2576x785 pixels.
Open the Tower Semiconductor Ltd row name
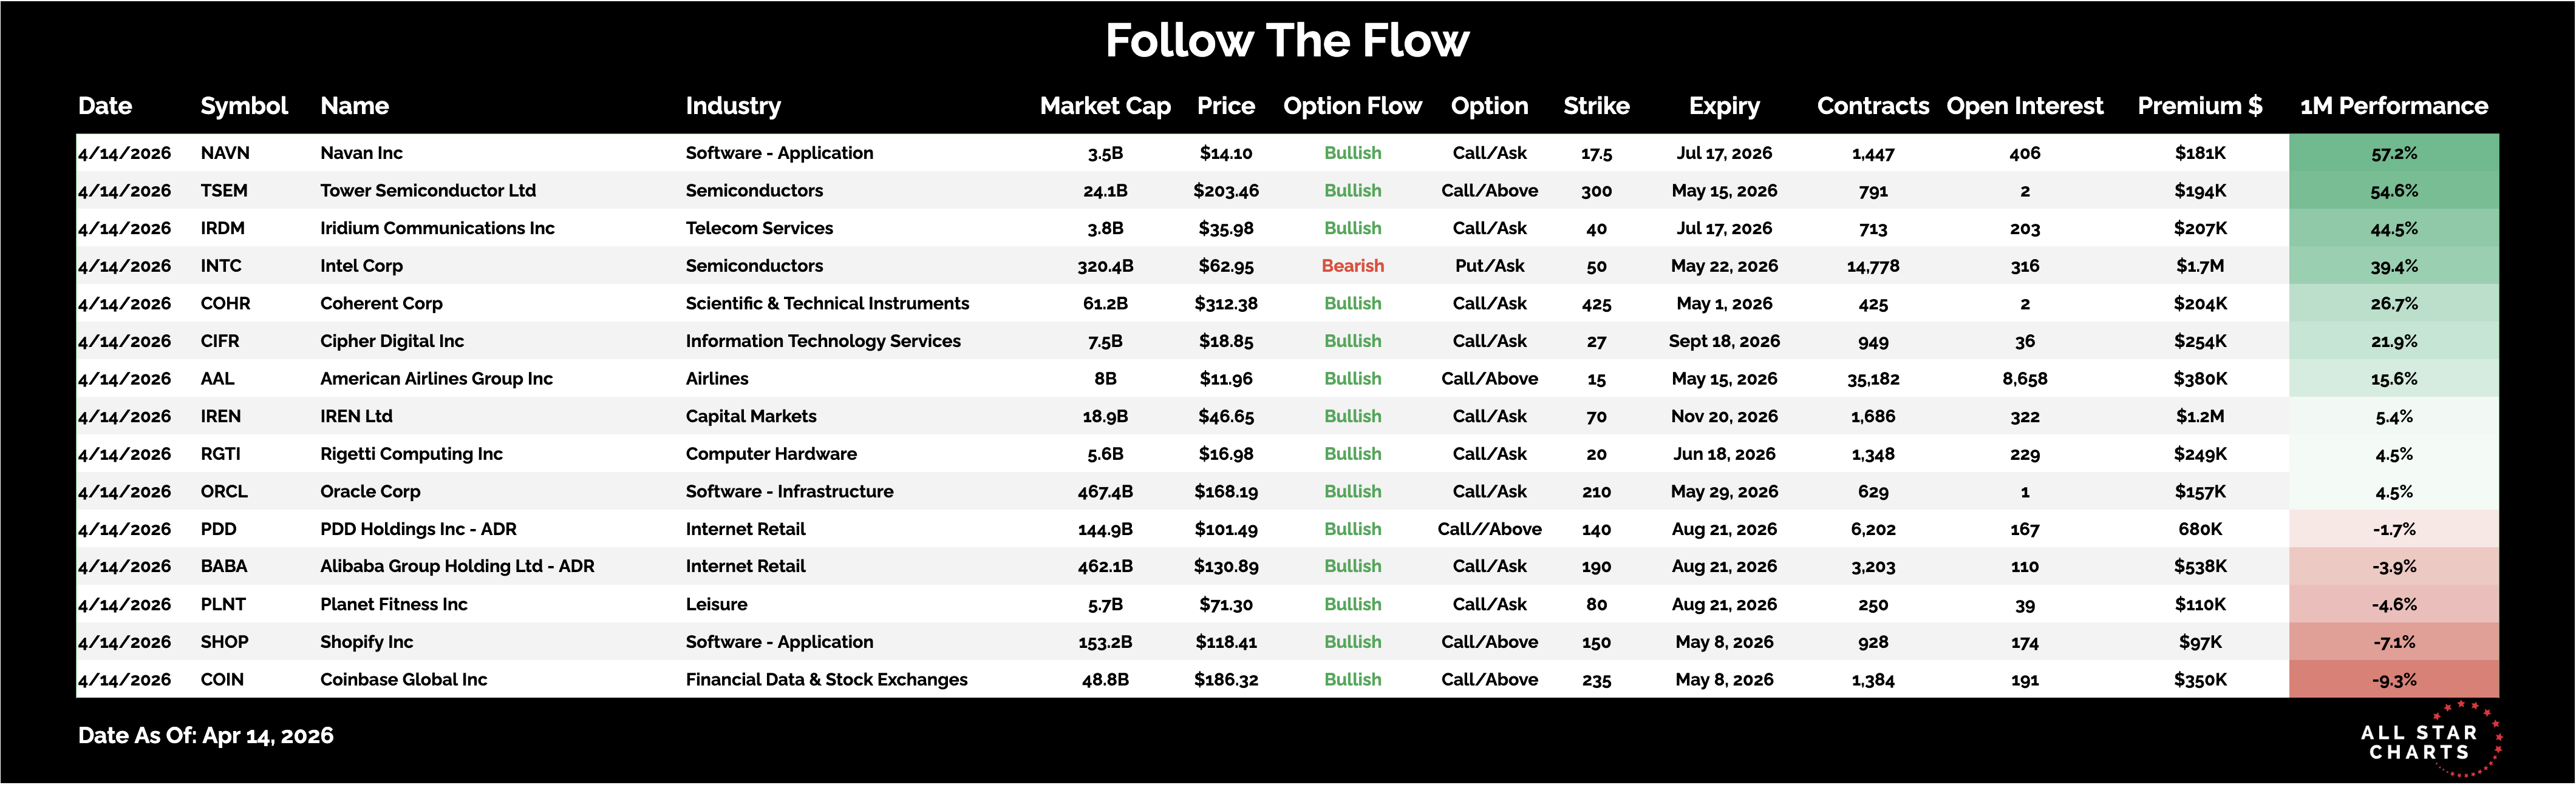428,190
